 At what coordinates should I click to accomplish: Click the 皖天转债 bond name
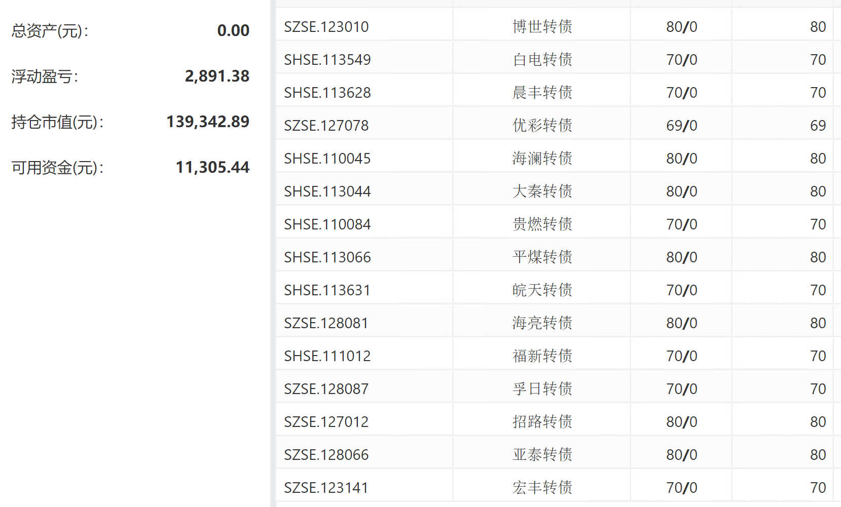coord(542,290)
